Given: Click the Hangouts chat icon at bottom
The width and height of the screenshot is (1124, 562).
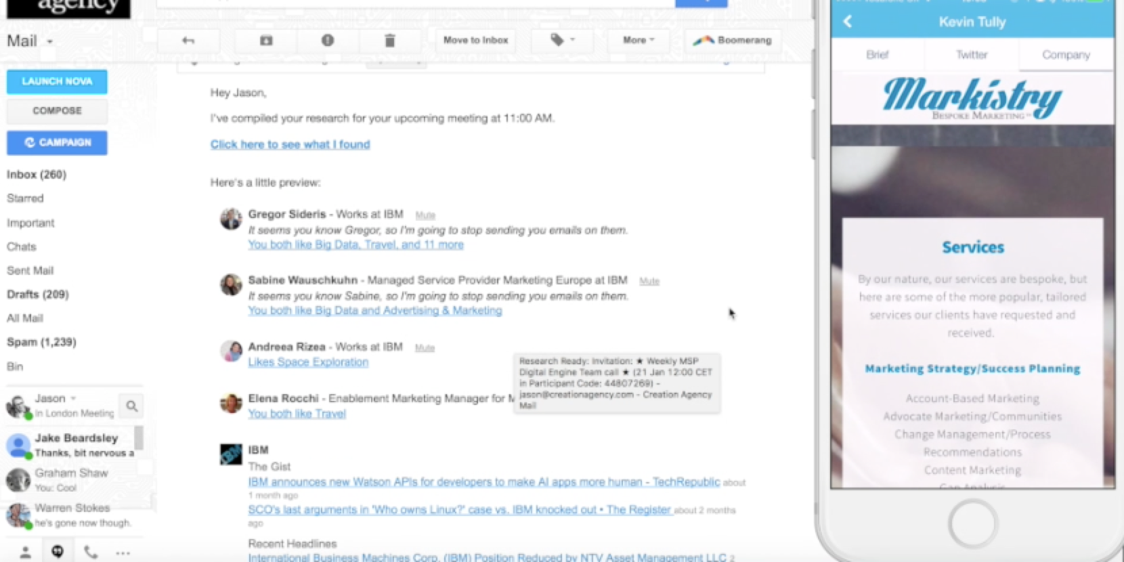Looking at the screenshot, I should tap(58, 552).
